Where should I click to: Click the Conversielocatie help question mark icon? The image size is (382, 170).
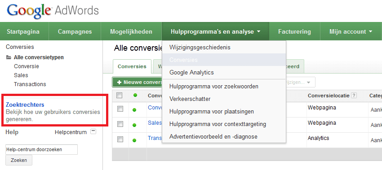coord(354,96)
